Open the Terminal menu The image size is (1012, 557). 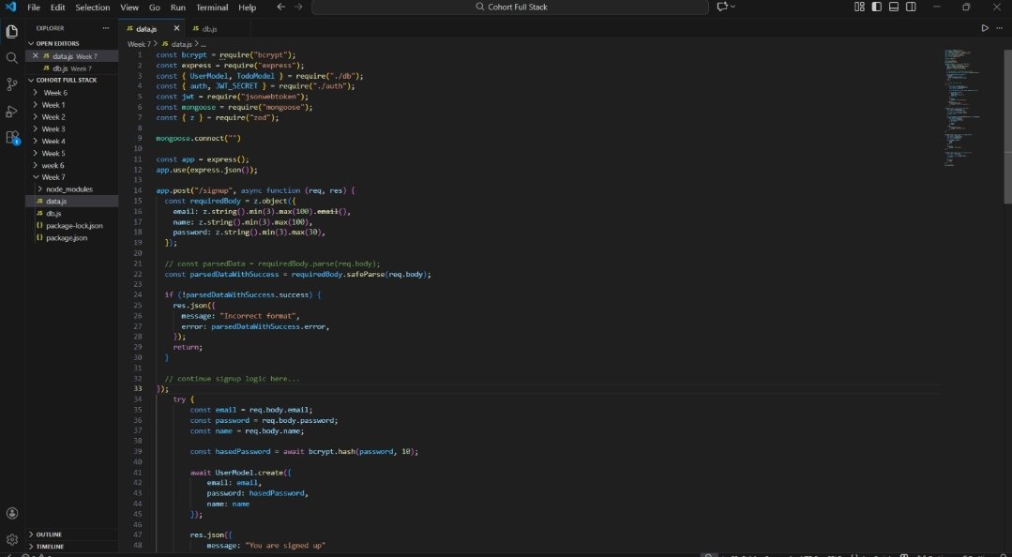(x=212, y=8)
